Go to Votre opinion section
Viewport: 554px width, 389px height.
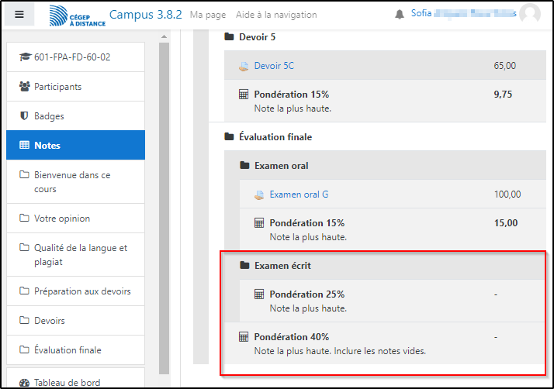pos(62,219)
